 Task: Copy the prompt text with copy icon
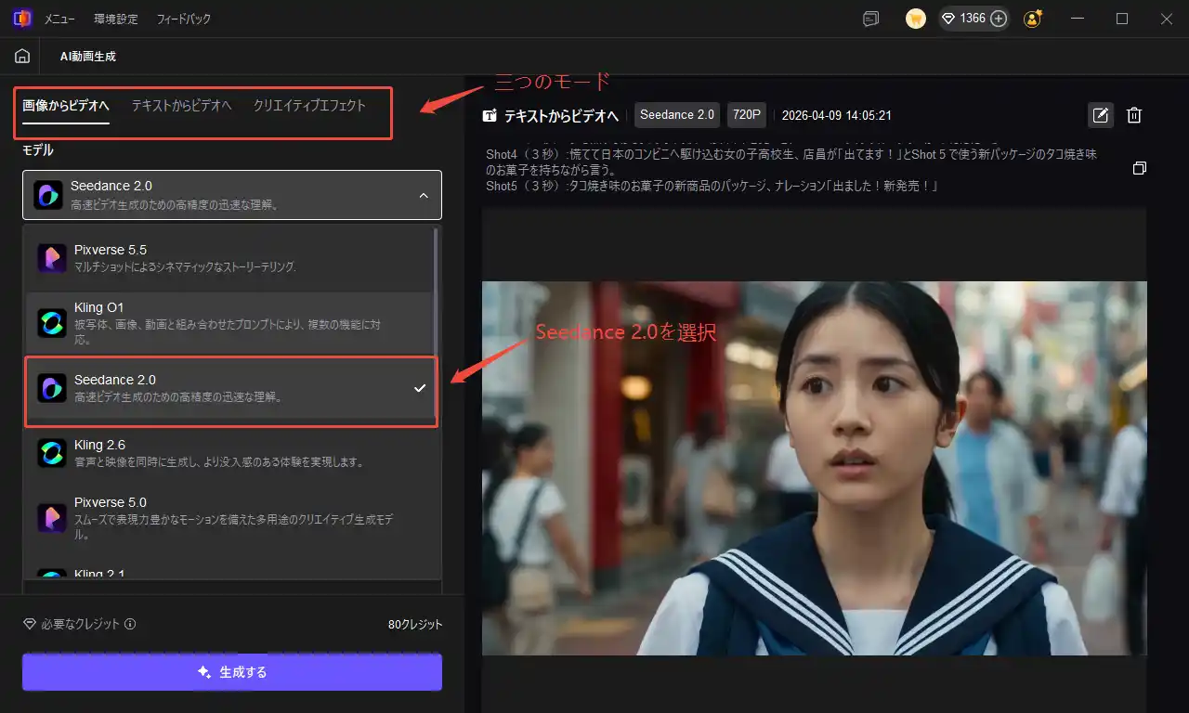point(1140,168)
